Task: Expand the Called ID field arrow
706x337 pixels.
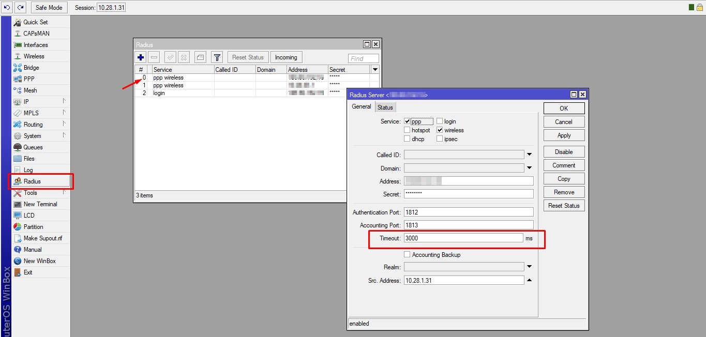Action: pos(530,155)
